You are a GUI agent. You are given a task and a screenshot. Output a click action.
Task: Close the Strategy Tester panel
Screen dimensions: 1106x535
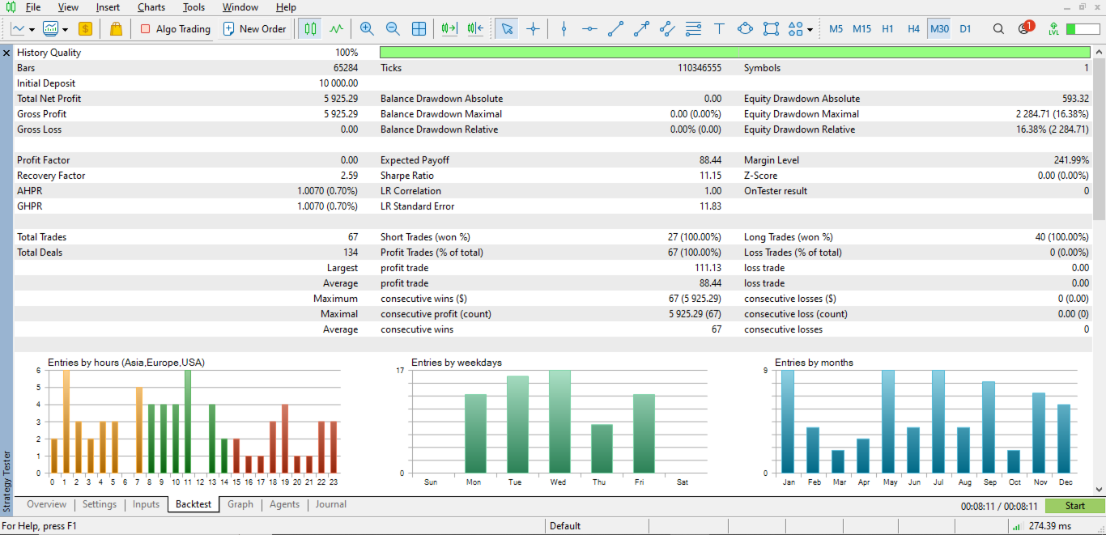(x=6, y=53)
